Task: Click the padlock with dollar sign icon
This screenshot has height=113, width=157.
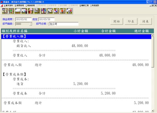Action: [69, 11]
